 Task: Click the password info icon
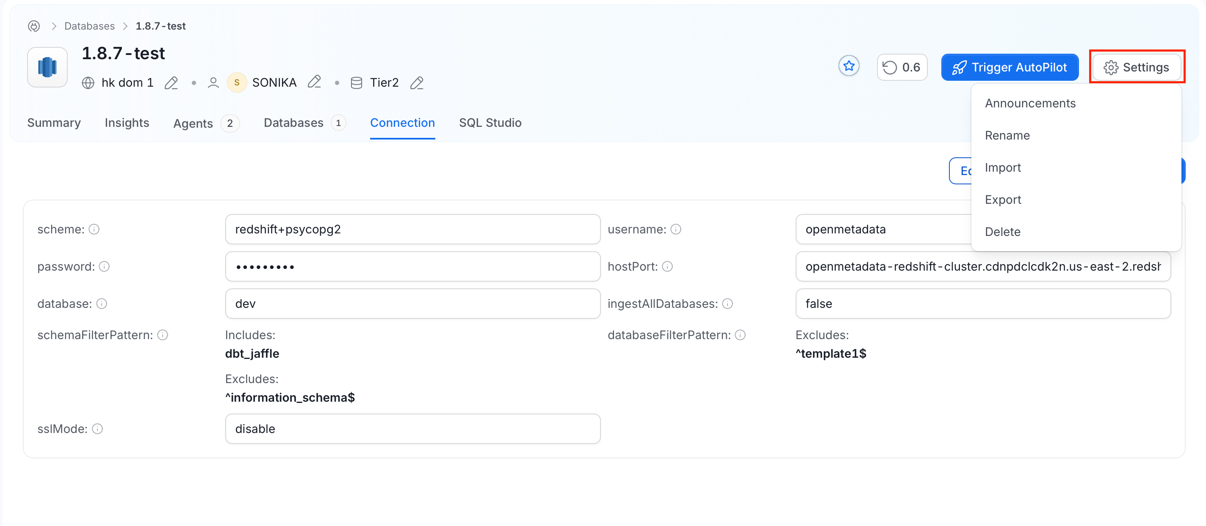[105, 266]
